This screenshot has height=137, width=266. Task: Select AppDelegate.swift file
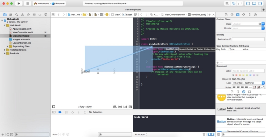22,29
